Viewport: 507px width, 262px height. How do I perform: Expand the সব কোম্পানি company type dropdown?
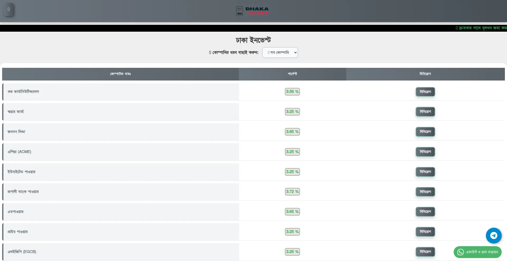click(280, 53)
